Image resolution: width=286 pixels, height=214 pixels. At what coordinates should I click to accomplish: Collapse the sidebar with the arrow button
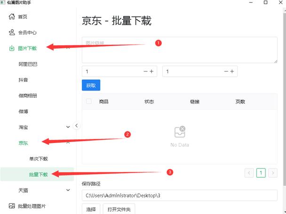pyautogui.click(x=76, y=126)
